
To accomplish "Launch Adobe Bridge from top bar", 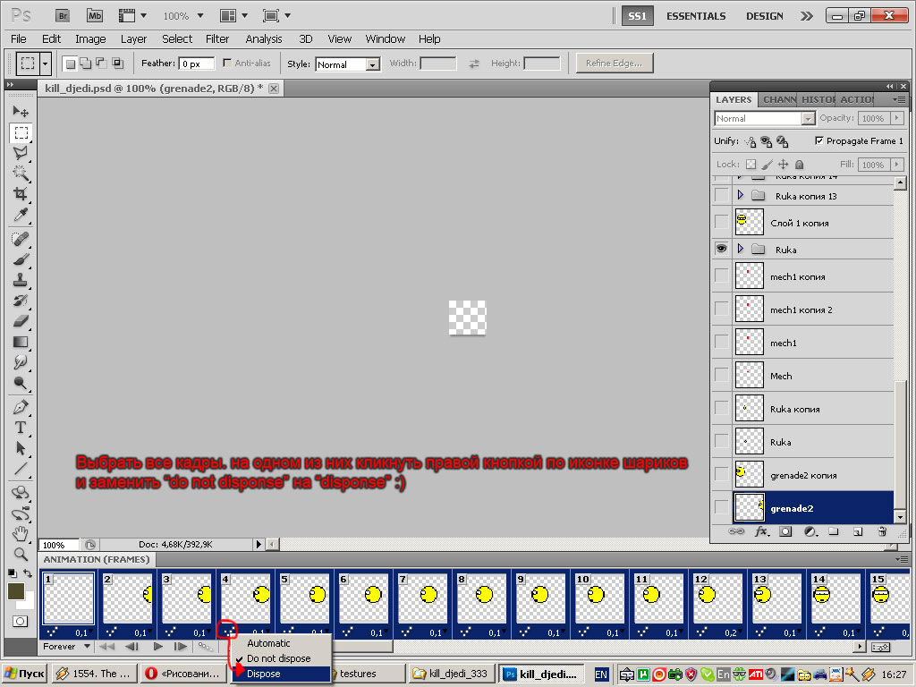I will (x=62, y=16).
